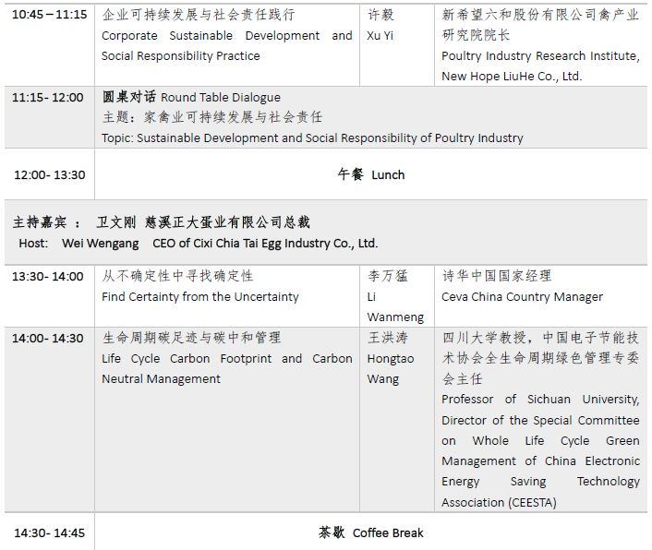Click the 11:15- 12:00 time slot cell
Screen dimensions: 652x550
48,97
